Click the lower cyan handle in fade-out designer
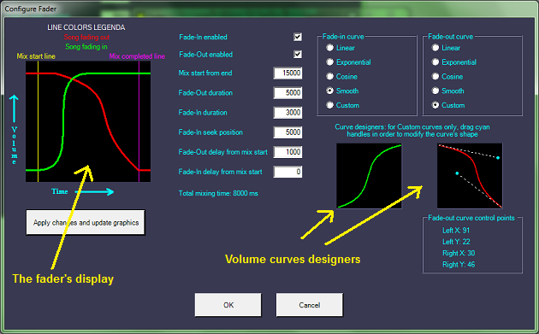 [457, 173]
